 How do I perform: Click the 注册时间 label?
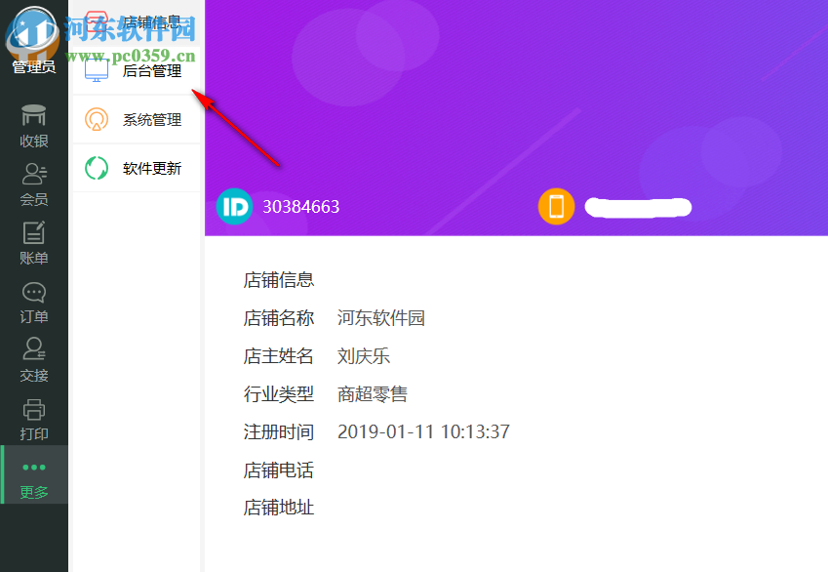tap(278, 431)
